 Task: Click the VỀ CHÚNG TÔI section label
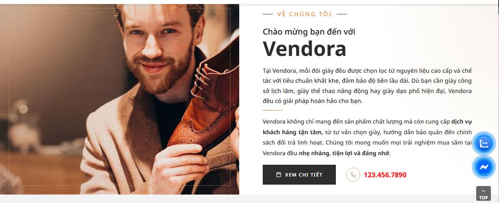point(304,14)
